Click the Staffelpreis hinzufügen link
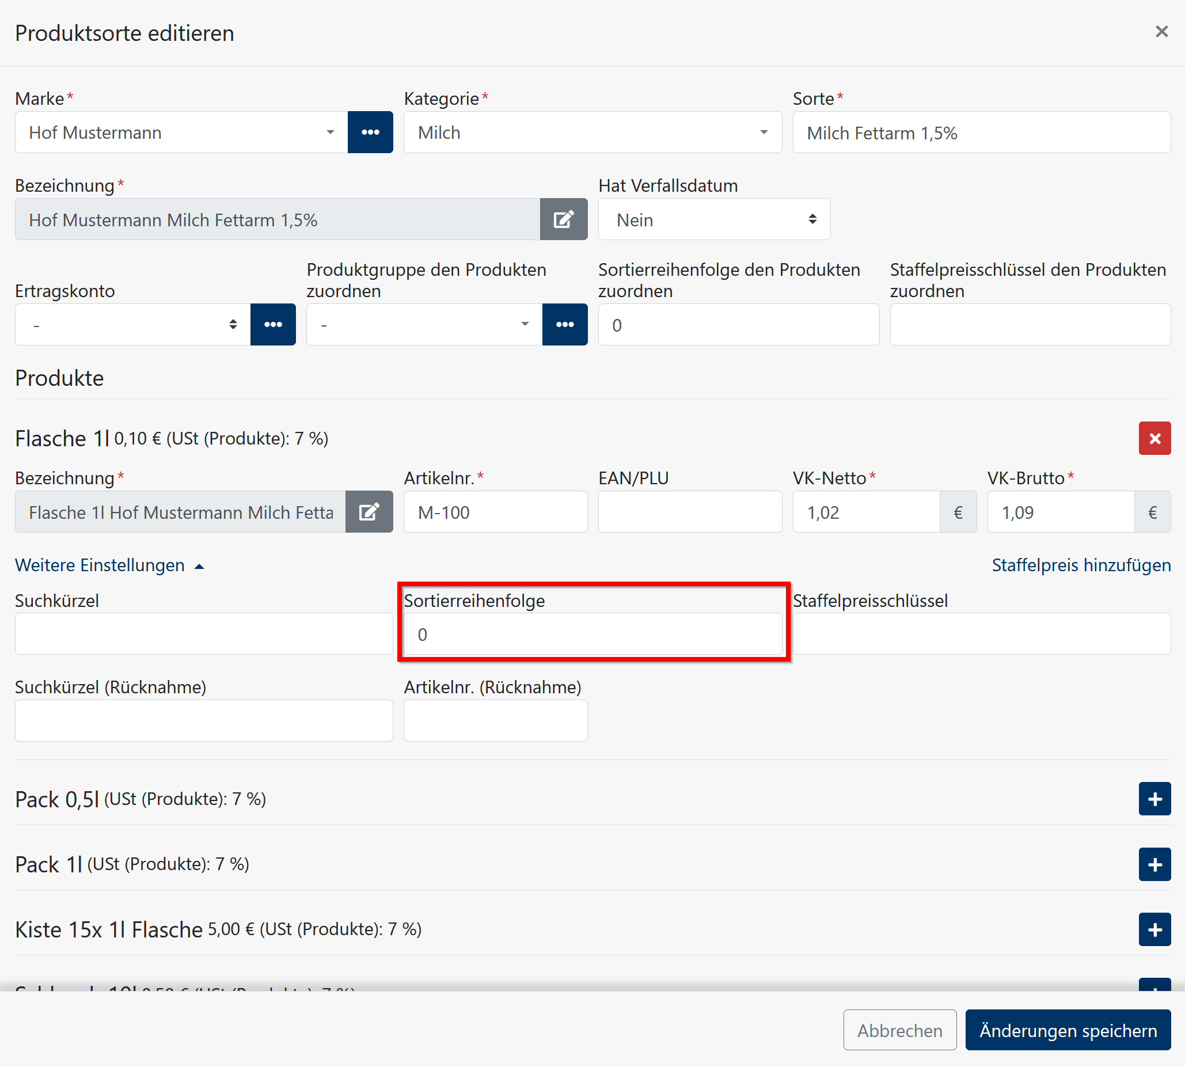This screenshot has width=1185, height=1067. 1081,565
